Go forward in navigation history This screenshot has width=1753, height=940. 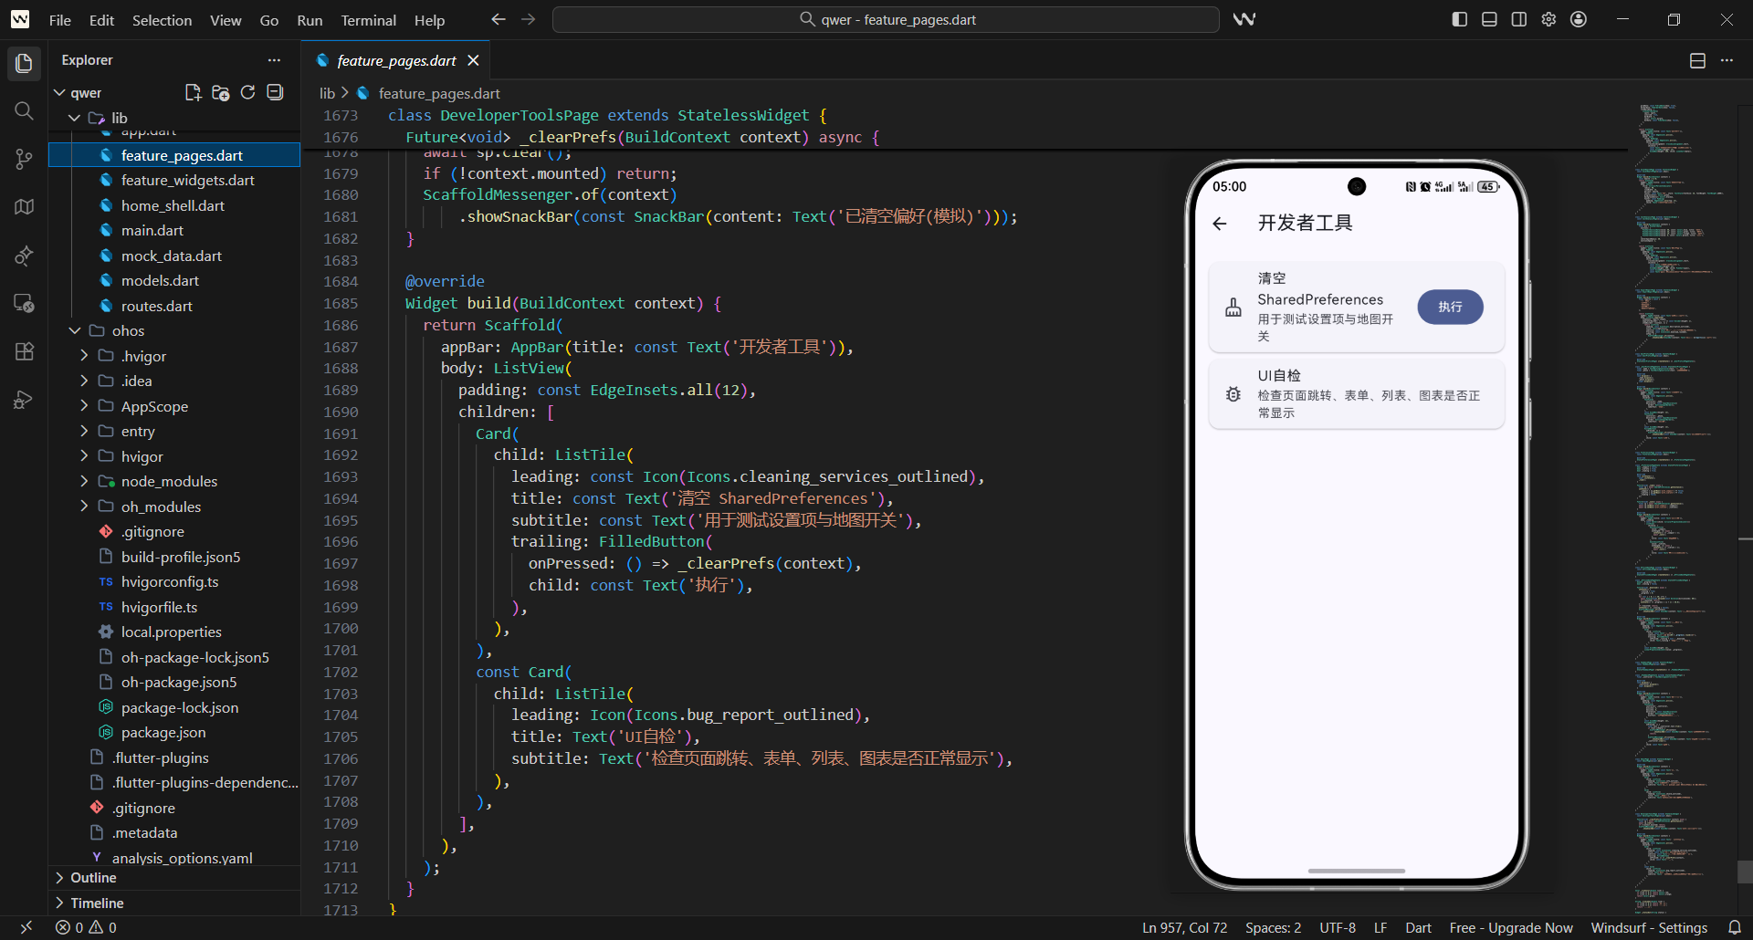tap(529, 19)
